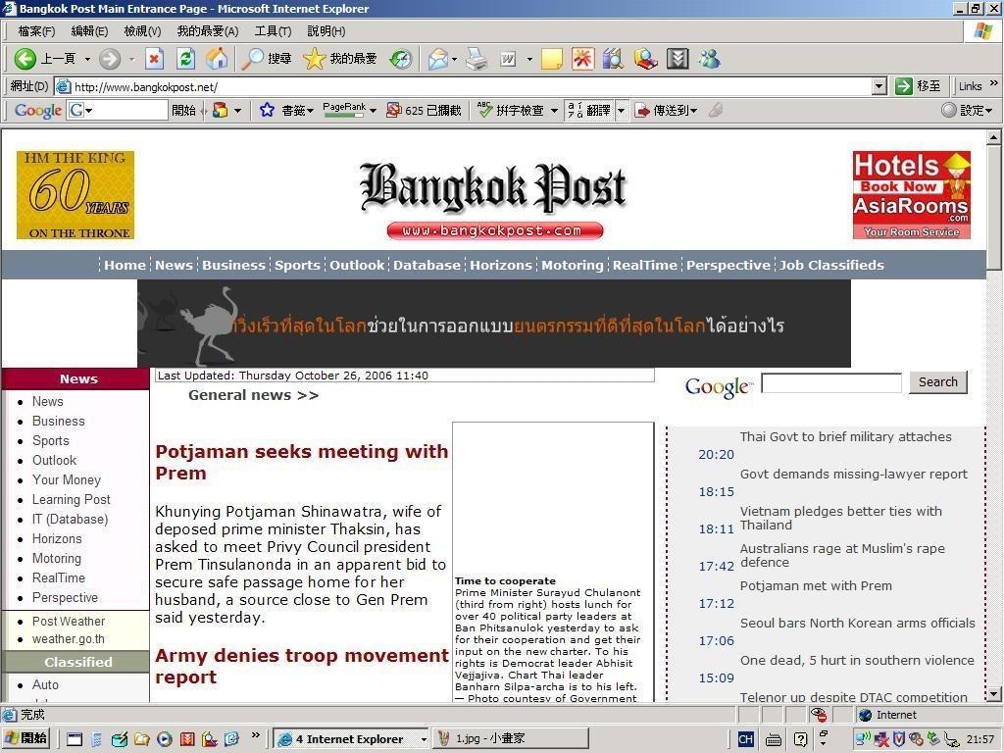Go to the browser Home page icon
Image resolution: width=1004 pixels, height=753 pixels.
point(217,59)
